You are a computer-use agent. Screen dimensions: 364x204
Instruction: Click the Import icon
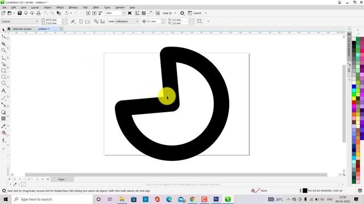pos(88,13)
